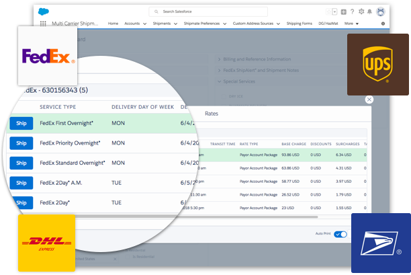Open the Help question mark icon

click(353, 11)
